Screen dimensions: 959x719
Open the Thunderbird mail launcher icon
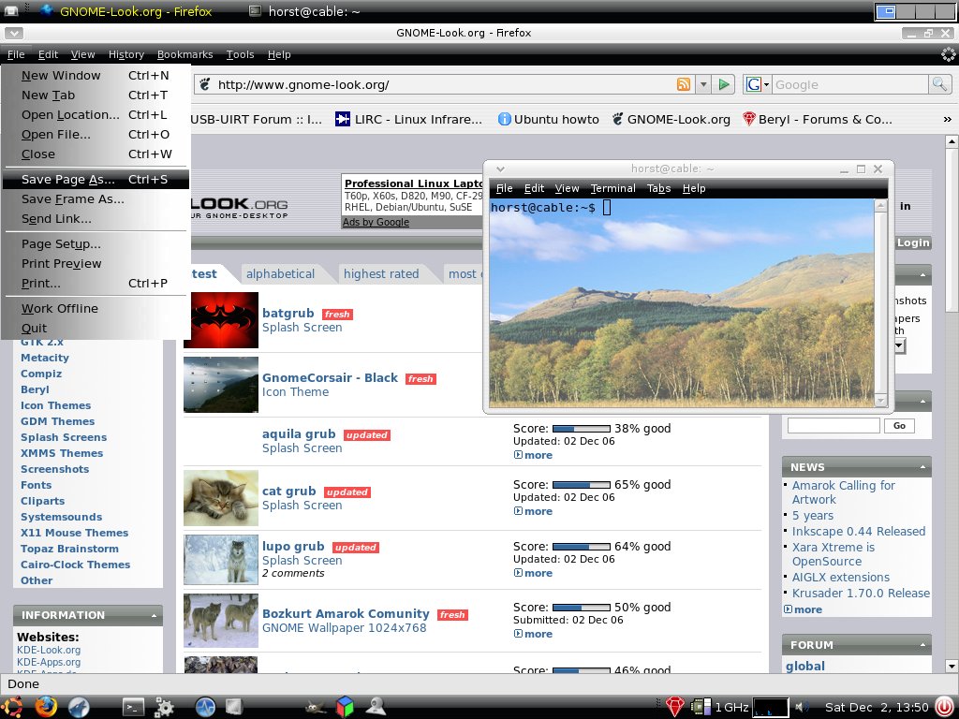(x=79, y=708)
